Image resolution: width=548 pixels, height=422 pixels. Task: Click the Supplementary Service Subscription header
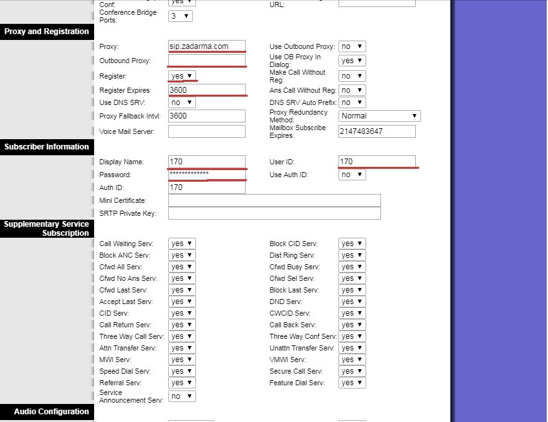pyautogui.click(x=47, y=229)
